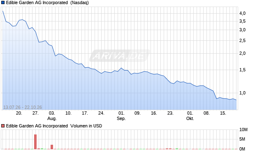Click the 'Sep.' month label
The height and width of the screenshot is (153, 255).
[121, 118]
